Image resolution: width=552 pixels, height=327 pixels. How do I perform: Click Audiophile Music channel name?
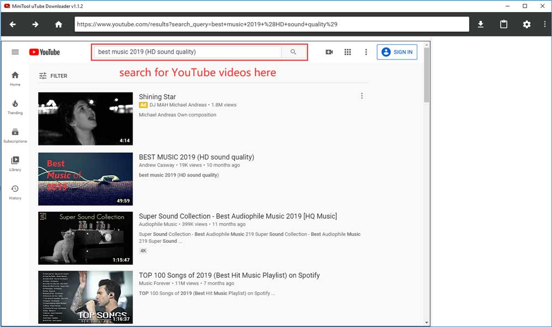(x=158, y=224)
